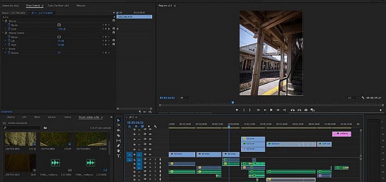Click the Mark In button in Program monitor
This screenshot has width=386, height=182.
[x=244, y=110]
